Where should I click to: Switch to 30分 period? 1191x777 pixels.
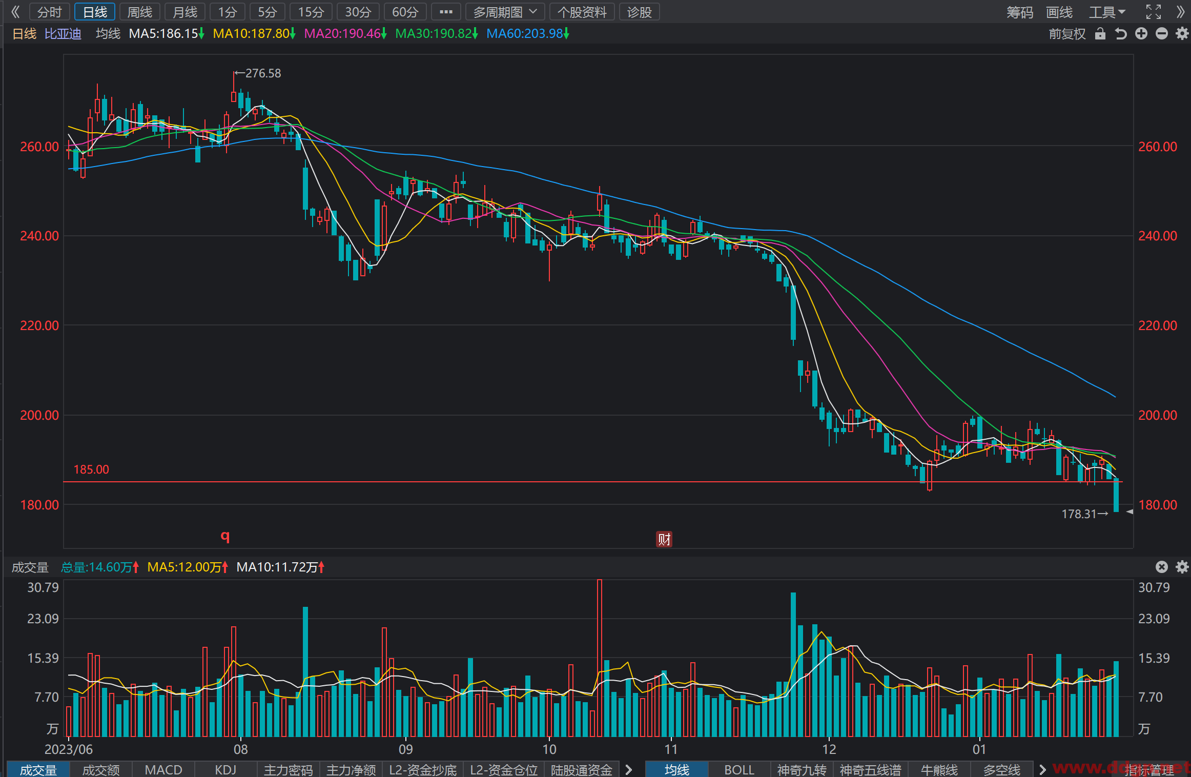pyautogui.click(x=358, y=12)
